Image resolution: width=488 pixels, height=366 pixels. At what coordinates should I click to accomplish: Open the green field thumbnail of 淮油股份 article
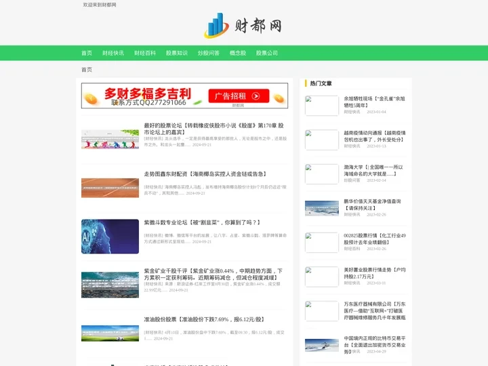(110, 333)
